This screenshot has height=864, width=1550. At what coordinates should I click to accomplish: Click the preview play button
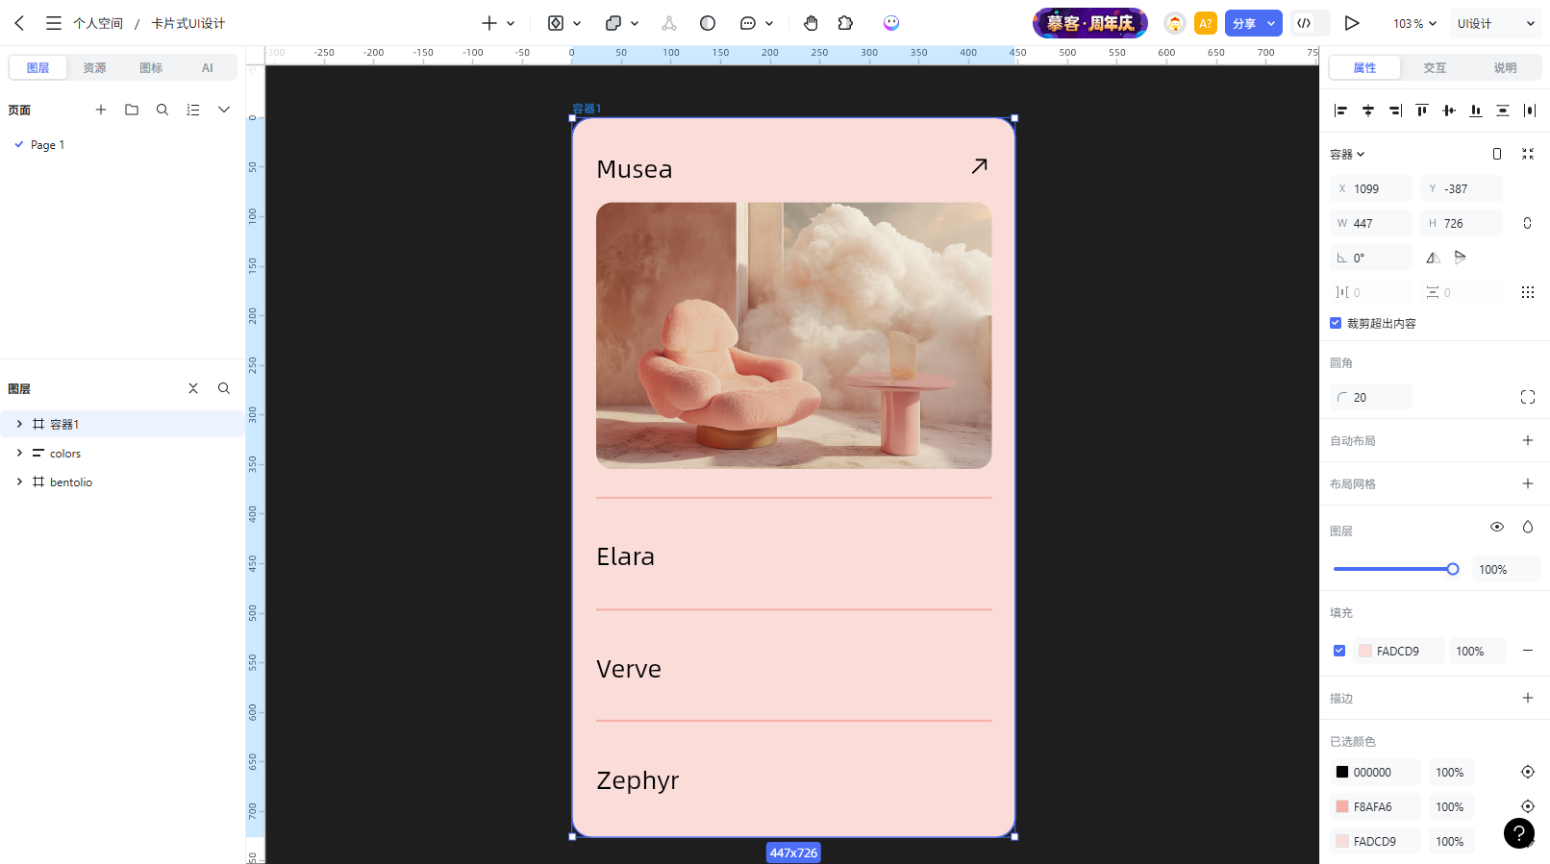1352,23
